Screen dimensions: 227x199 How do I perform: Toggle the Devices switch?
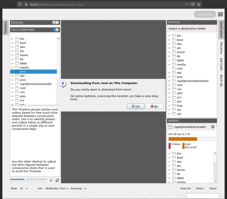55,23
